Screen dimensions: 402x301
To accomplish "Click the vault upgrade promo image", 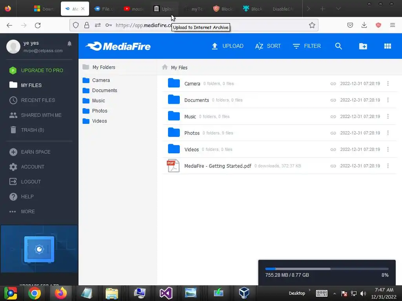I will 39,249.
